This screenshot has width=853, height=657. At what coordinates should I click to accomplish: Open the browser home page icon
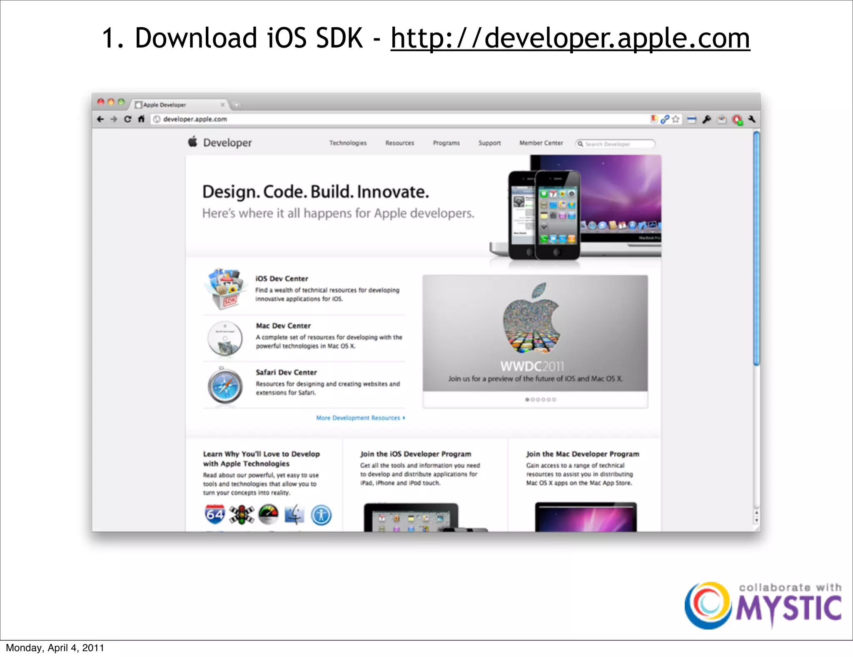coord(141,119)
